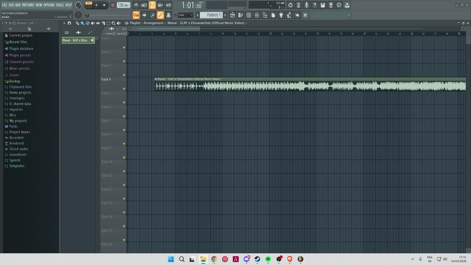Open the TOOLS menu
Viewport: 471px width, 265px height.
pos(60,5)
